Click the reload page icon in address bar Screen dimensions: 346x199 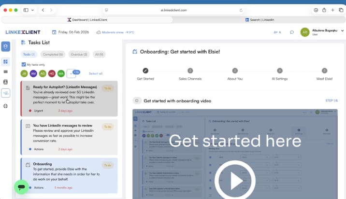[x=241, y=10]
